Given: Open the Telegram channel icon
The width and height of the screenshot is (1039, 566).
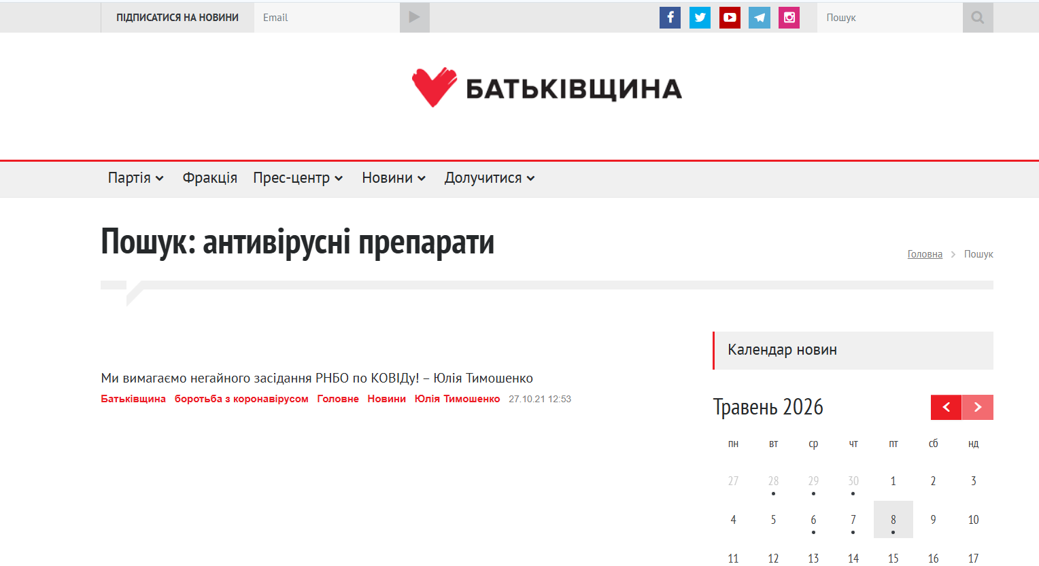Looking at the screenshot, I should point(760,18).
